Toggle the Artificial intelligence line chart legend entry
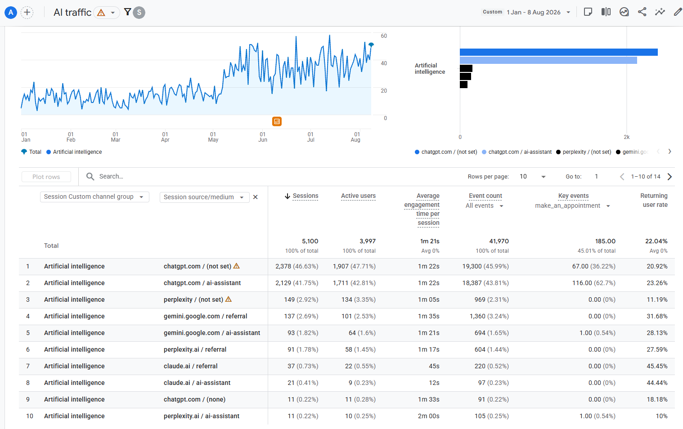Screen dimensions: 683x429 tap(74, 152)
